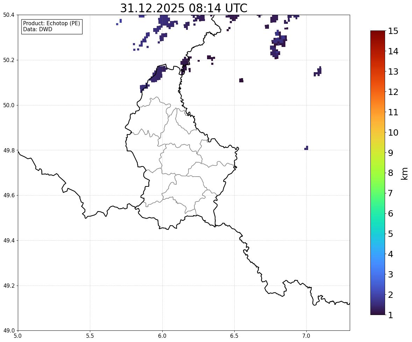
Task: Click colorbar tick label '14'
Action: [x=393, y=52]
